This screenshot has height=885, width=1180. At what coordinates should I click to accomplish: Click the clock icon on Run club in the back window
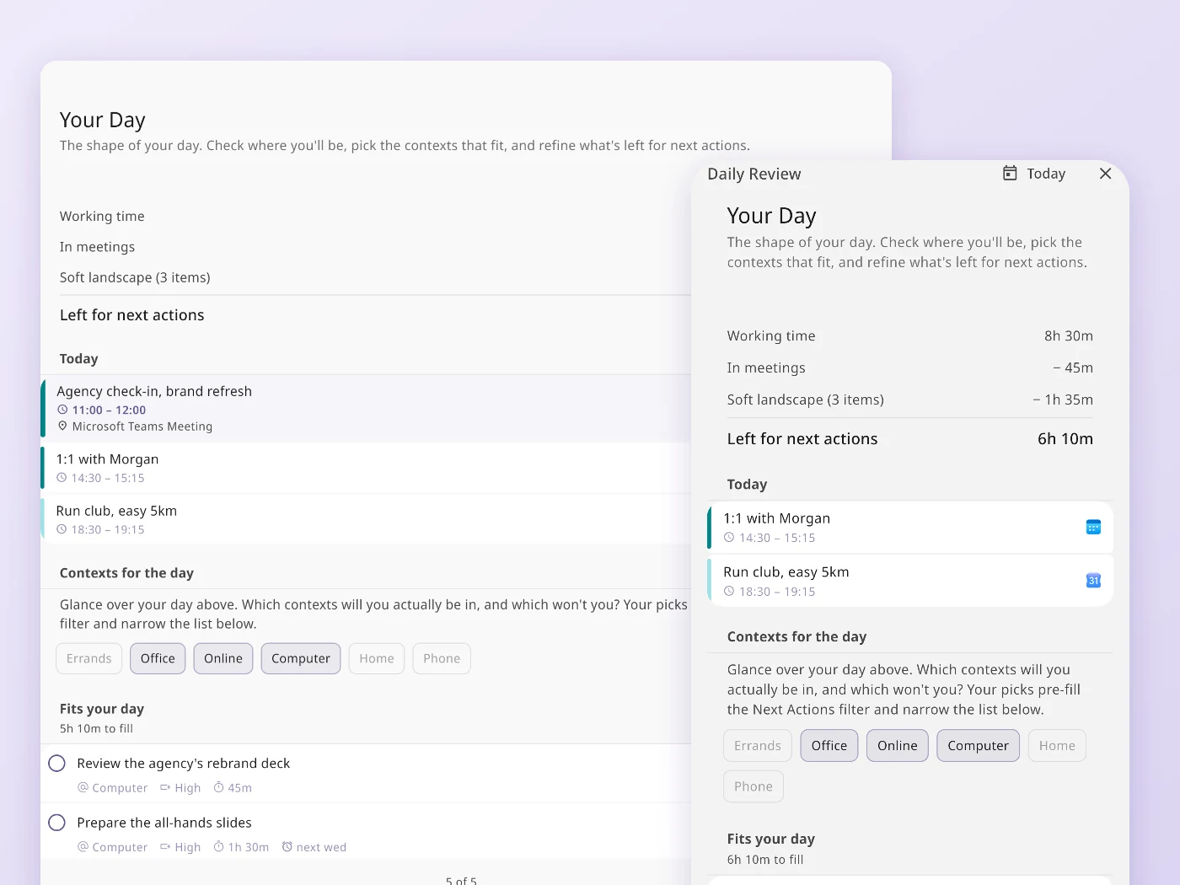[62, 529]
